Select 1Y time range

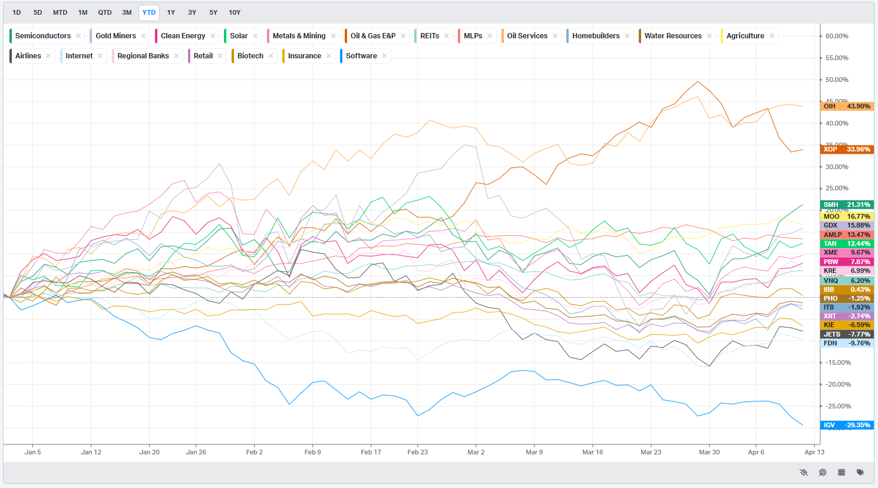tap(171, 12)
